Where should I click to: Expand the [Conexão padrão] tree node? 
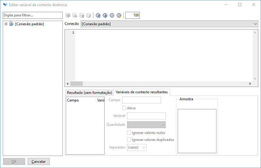6,24
